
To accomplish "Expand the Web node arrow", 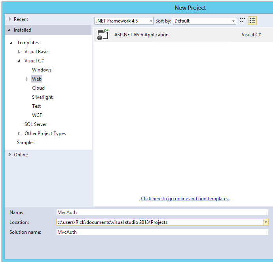I will (27, 79).
